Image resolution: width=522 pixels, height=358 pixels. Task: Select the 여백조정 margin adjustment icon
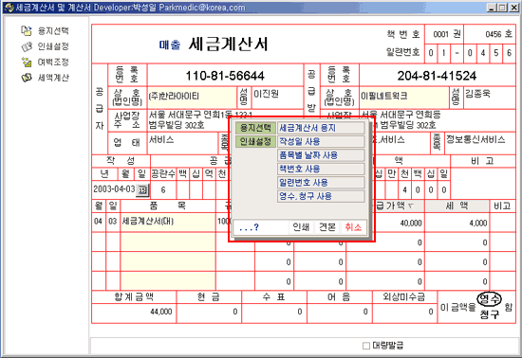(x=27, y=63)
